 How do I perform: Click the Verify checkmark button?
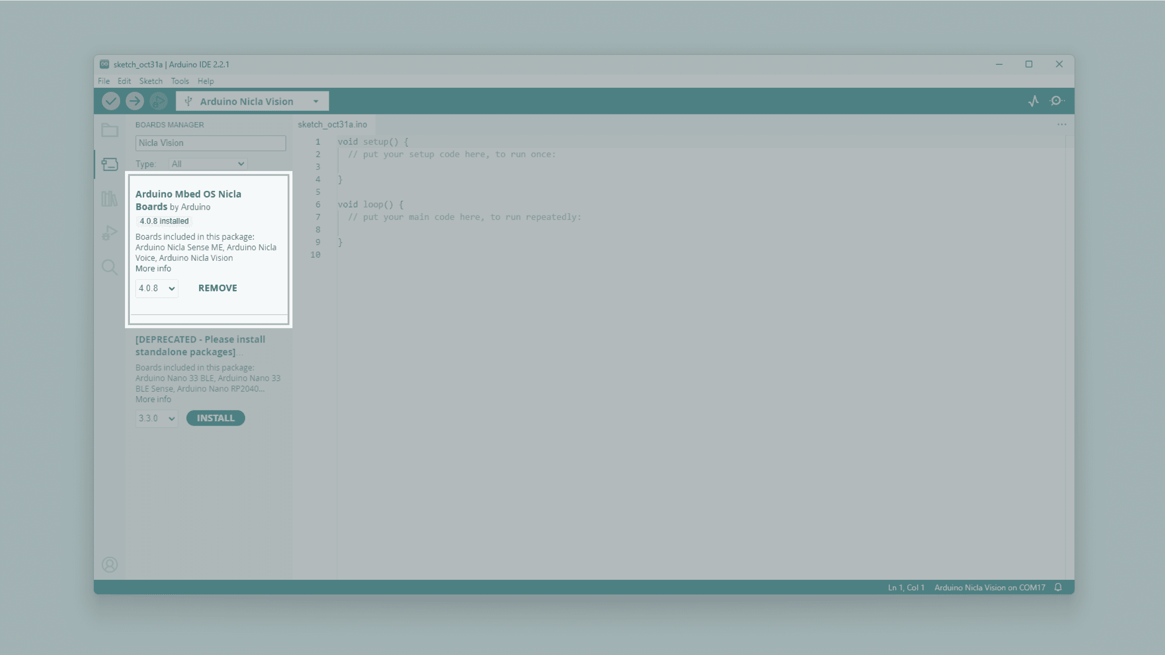click(x=110, y=101)
